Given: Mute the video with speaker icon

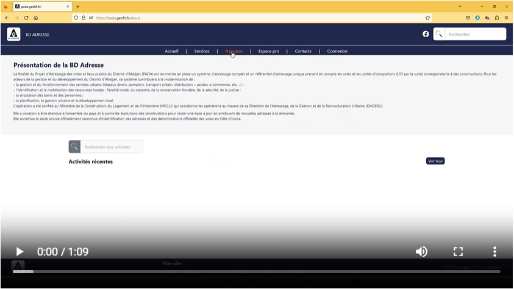Looking at the screenshot, I should click(x=421, y=251).
